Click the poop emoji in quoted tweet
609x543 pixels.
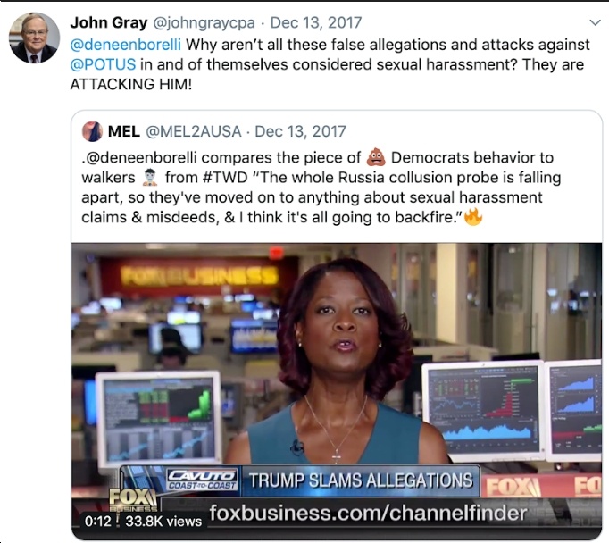click(376, 157)
